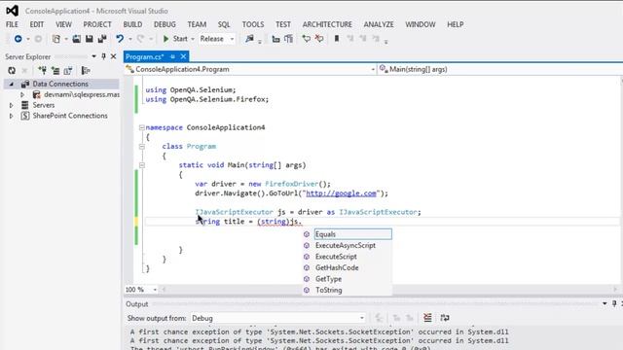Screen dimensions: 623x350
Task: Open the Main(string[] args) member dropdown
Action: pos(499,69)
